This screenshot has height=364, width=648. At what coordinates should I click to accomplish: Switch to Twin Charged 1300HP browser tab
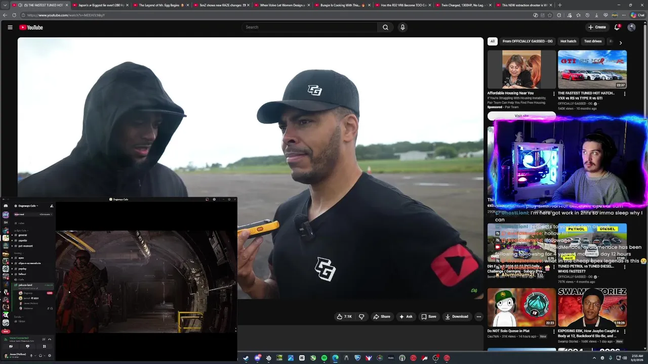463,5
